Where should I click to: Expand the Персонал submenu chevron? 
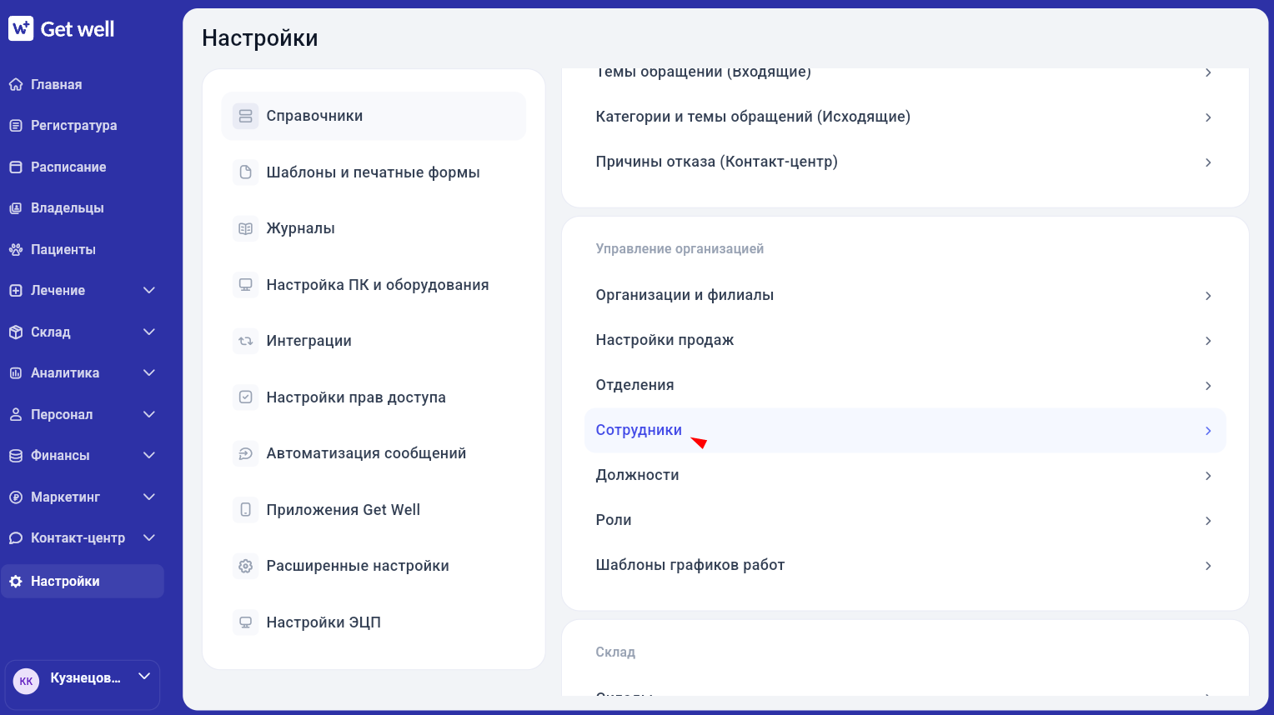(x=149, y=414)
